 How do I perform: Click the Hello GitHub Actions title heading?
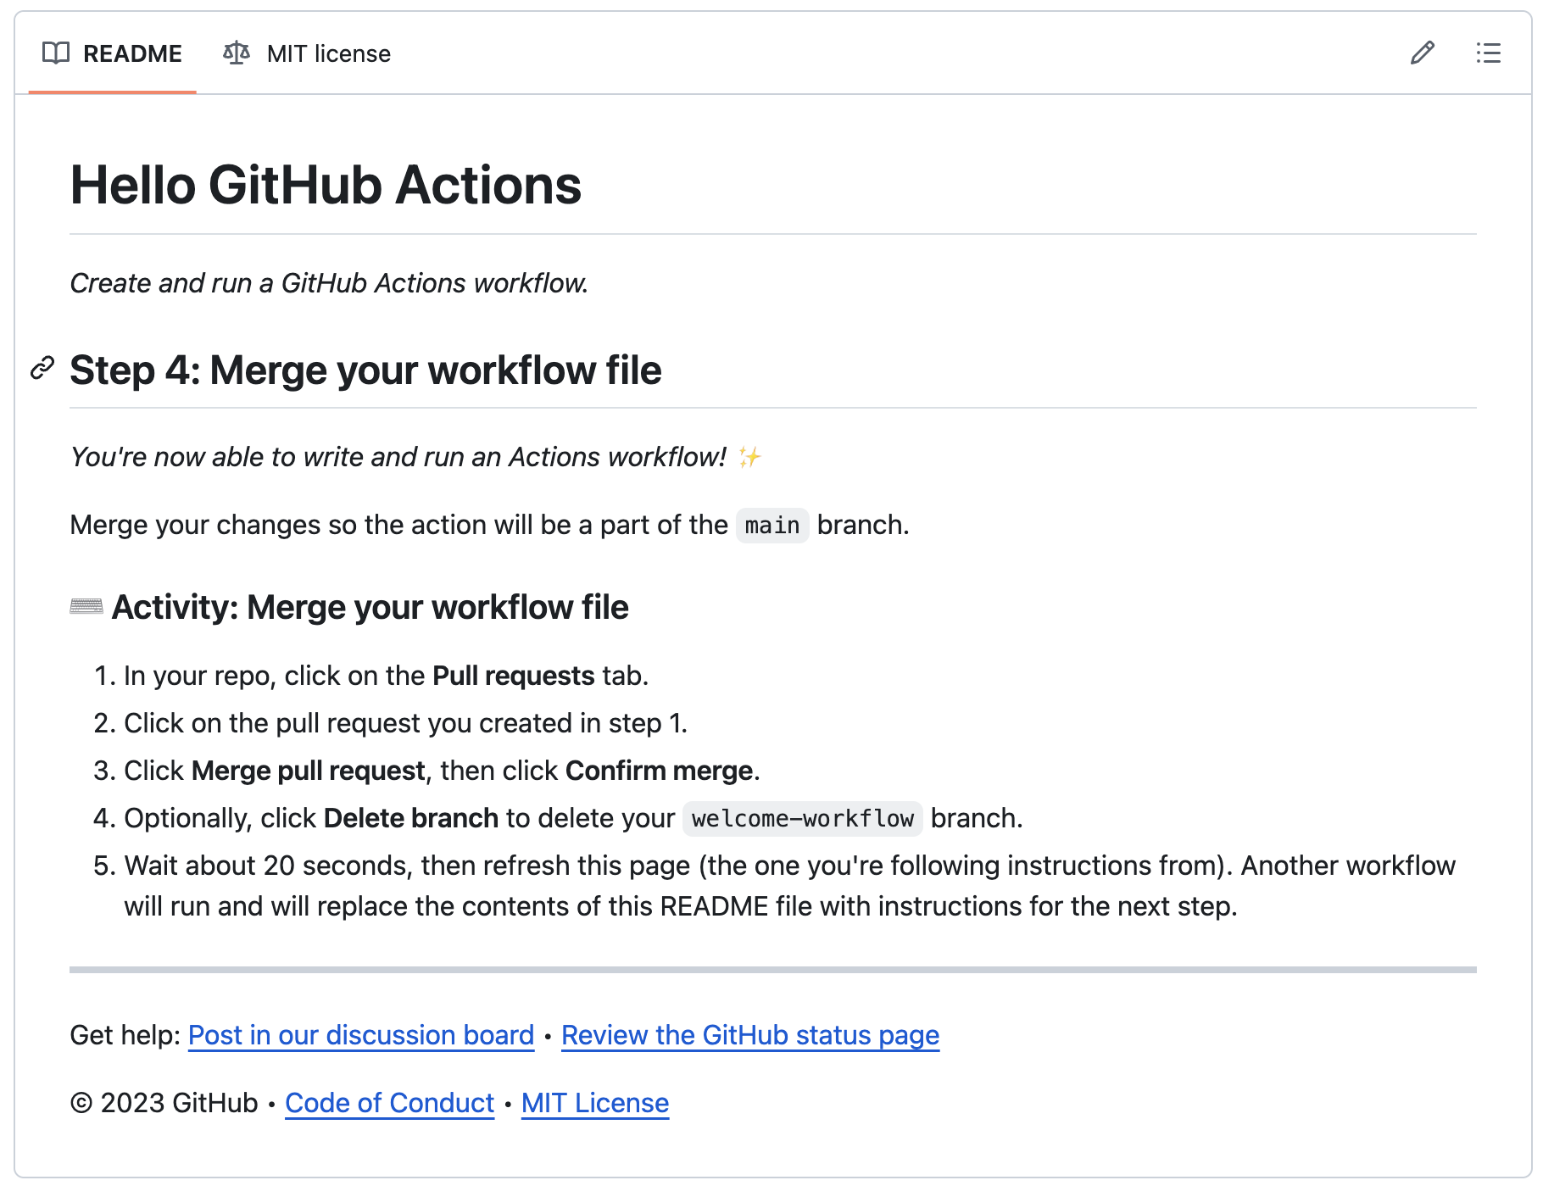tap(326, 185)
